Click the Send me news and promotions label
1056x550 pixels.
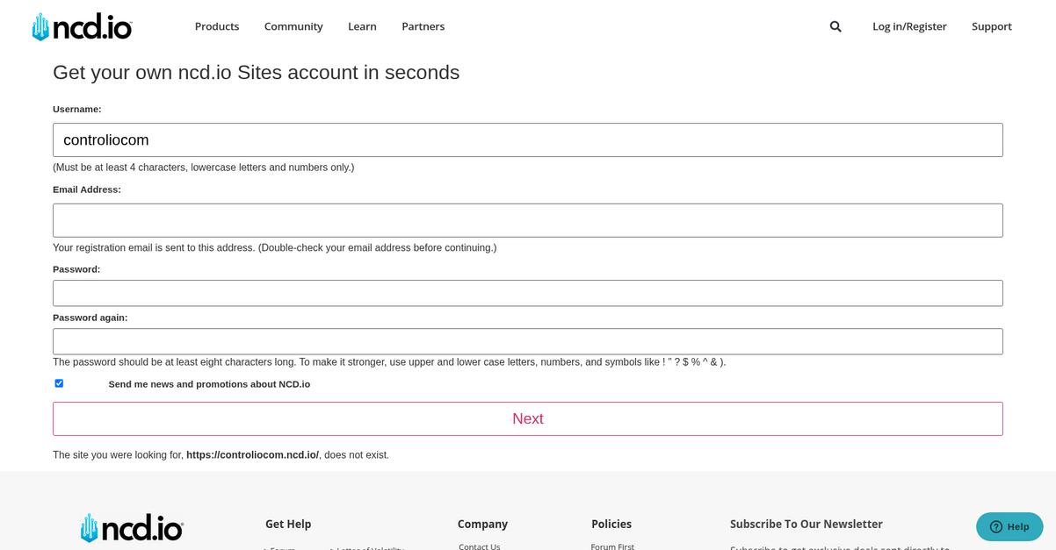coord(209,384)
